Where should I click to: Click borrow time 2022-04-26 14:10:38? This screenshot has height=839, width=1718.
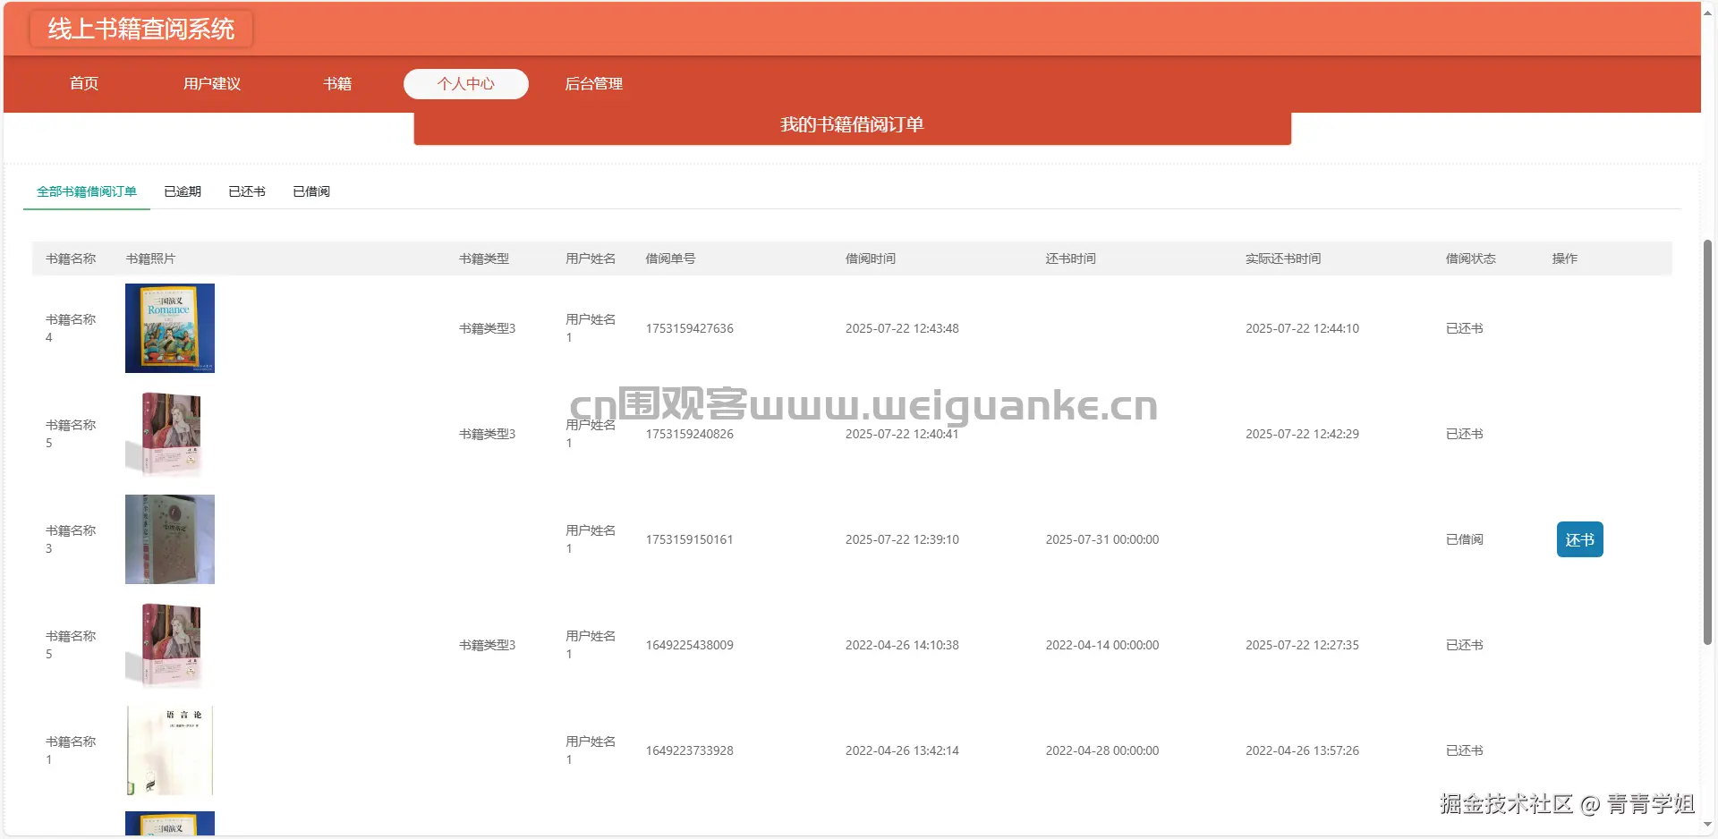pos(902,645)
